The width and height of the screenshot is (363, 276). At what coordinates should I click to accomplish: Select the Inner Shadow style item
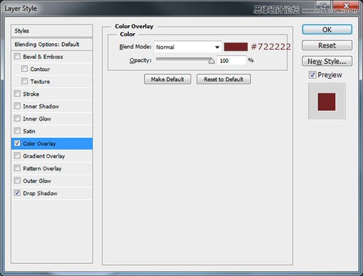click(x=52, y=106)
